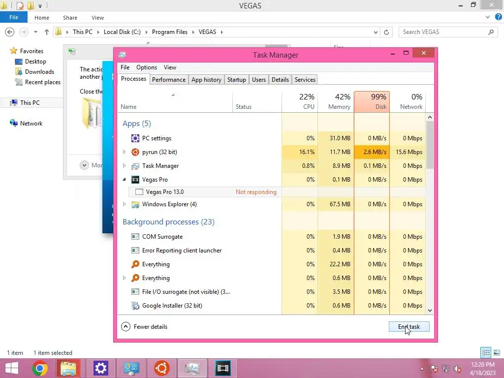Sort processes by the Disk column
Screen dimensions: 504x378
click(372, 102)
